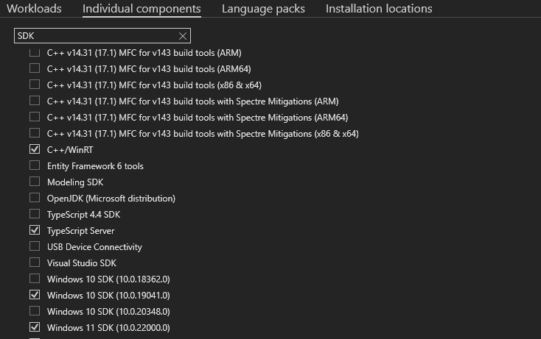Enable the TypeScript 4.4 SDK checkbox
The image size is (541, 339).
point(35,214)
